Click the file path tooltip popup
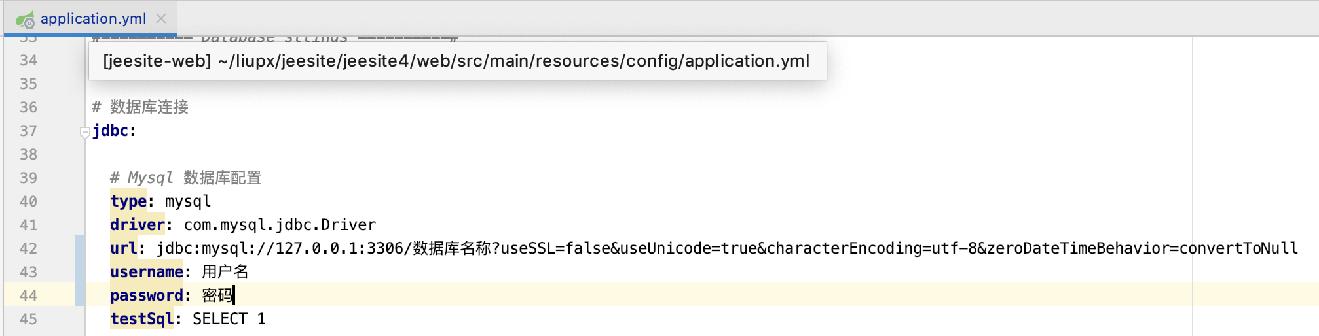1319x336 pixels. [x=456, y=61]
